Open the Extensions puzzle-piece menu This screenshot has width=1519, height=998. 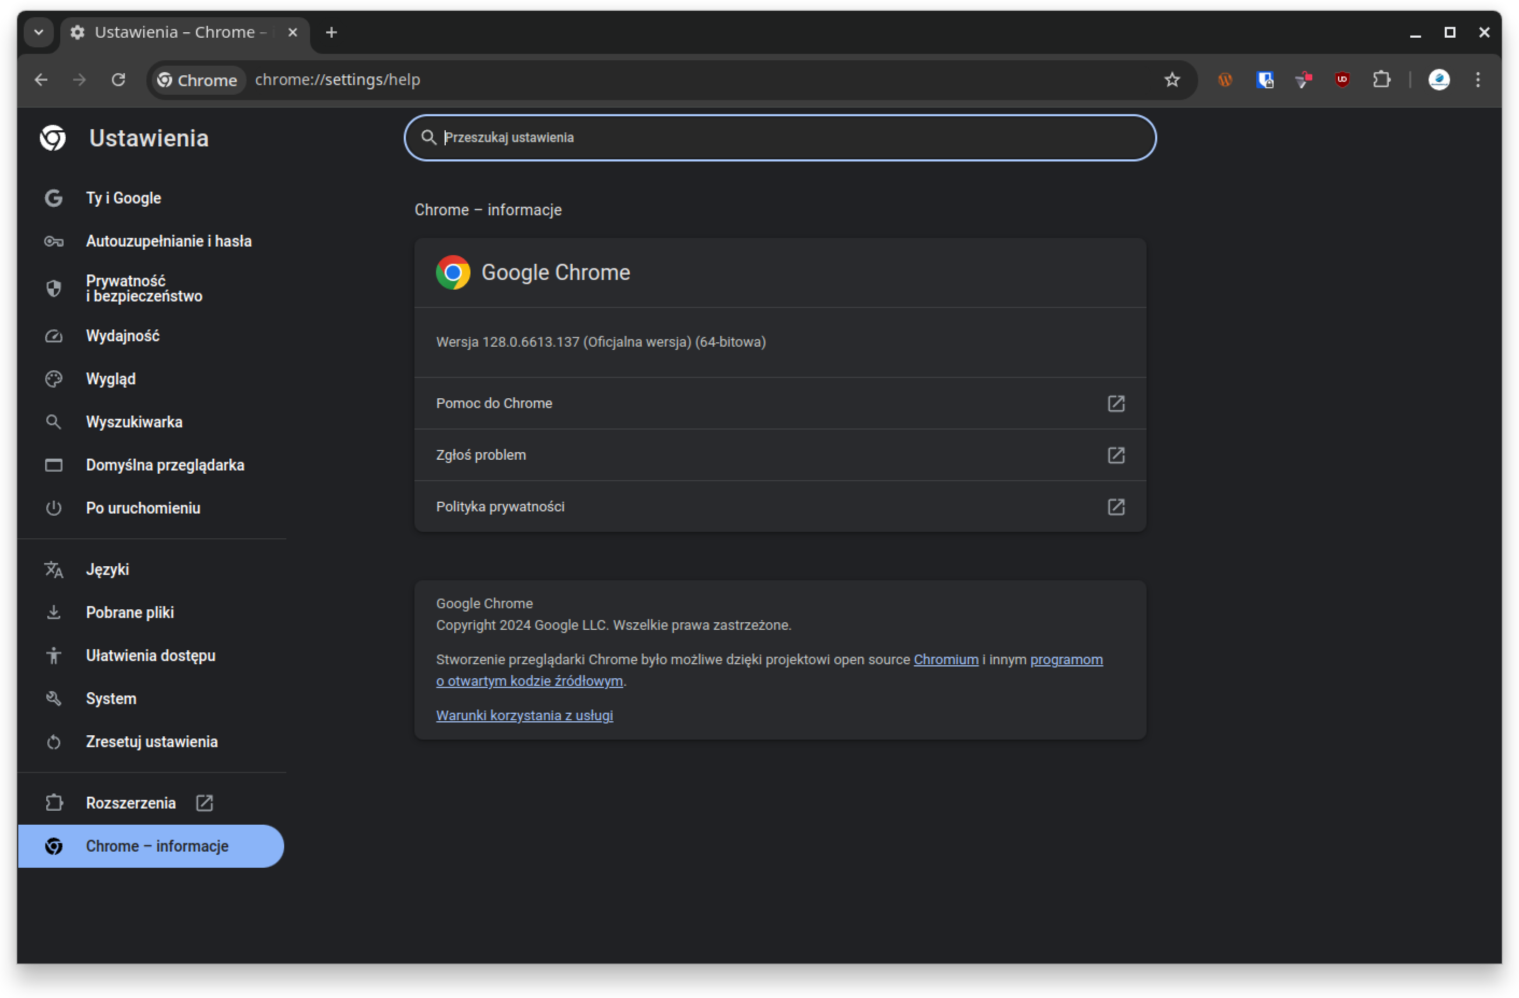click(1381, 80)
